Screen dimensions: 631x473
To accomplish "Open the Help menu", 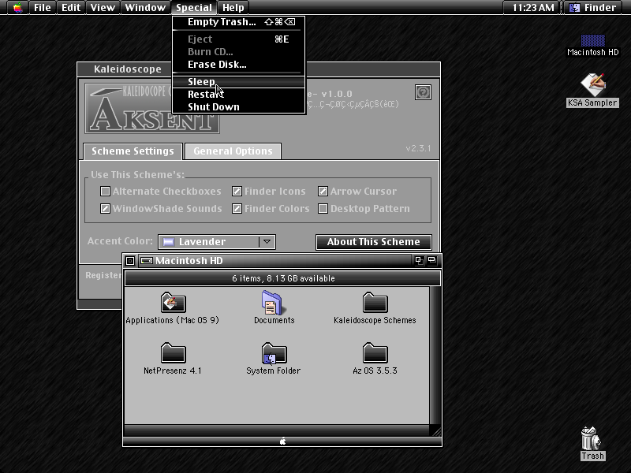I will (x=233, y=7).
